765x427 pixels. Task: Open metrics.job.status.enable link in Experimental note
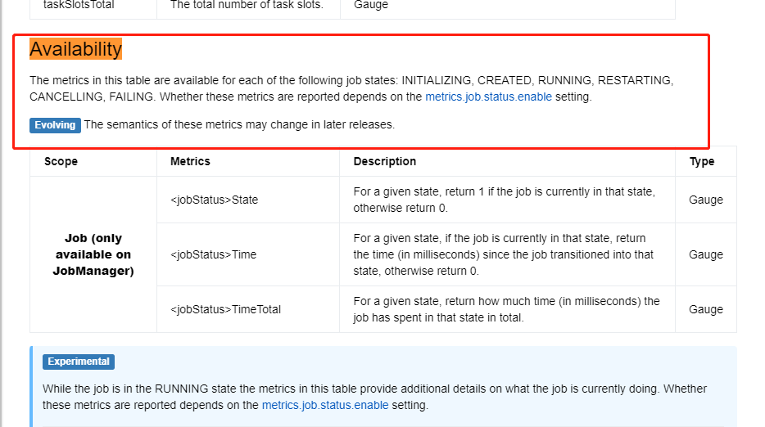[x=325, y=405]
